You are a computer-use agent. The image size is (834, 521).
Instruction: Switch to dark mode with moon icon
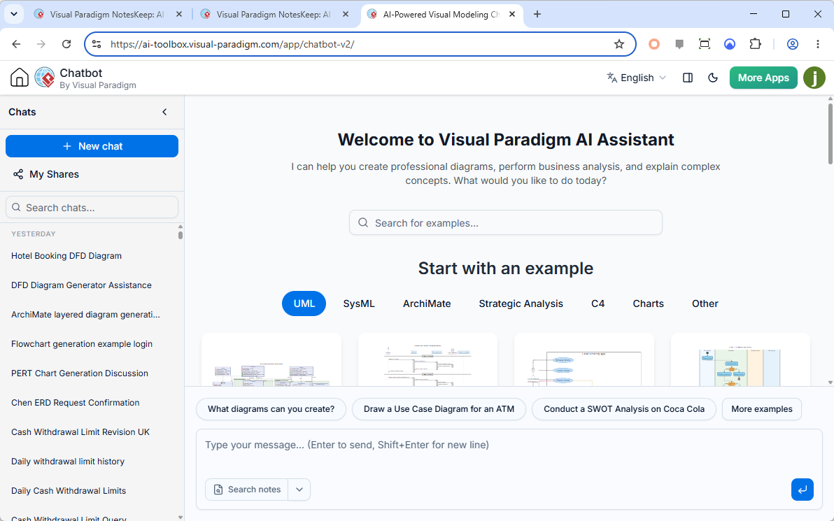(x=713, y=78)
